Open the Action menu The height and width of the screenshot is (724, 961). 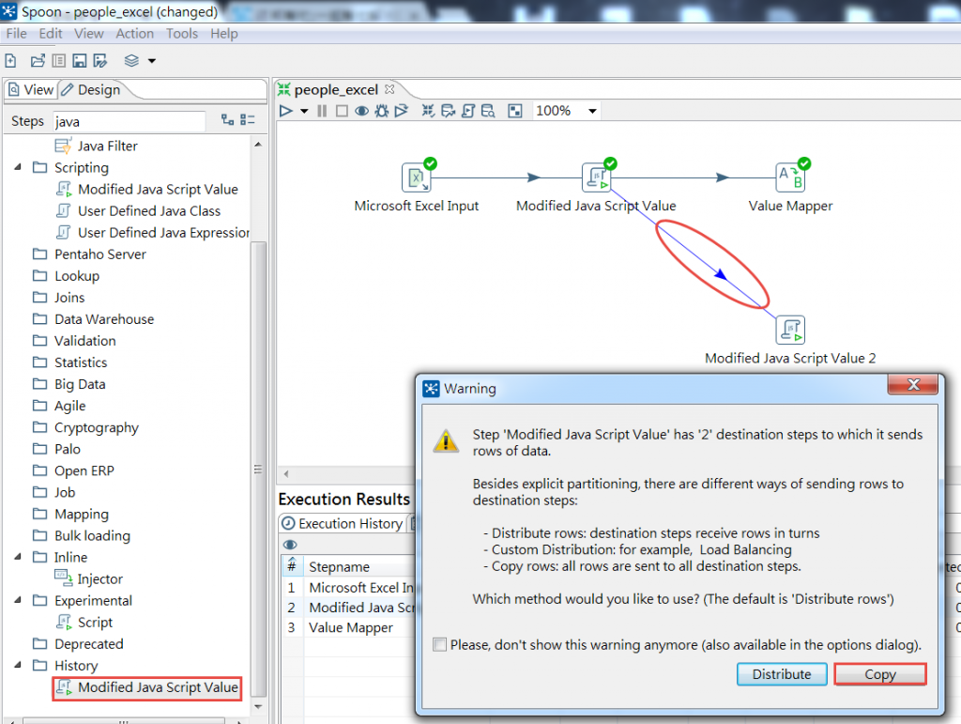135,33
